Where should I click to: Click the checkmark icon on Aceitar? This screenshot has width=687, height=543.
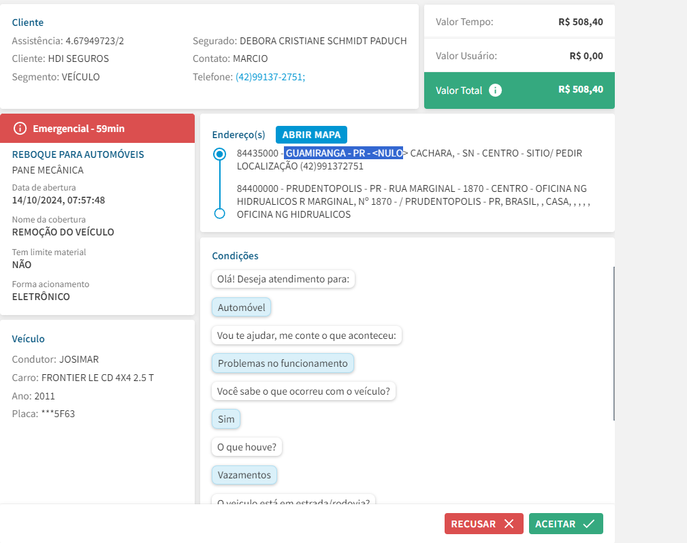click(x=589, y=524)
